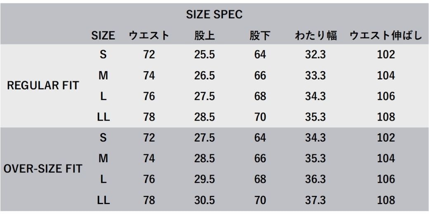Click the ウエスト伸ばし column header
This screenshot has width=429, height=214.
(386, 36)
